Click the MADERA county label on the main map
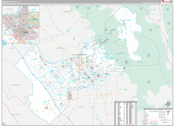 [60, 48]
